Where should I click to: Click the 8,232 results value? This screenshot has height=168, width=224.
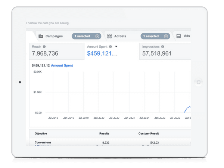coord(106,143)
